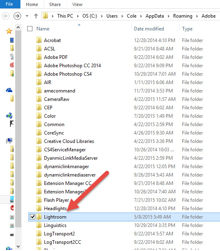Navigate to Roaming breadcrumb
The image size is (220, 251).
coord(183,16)
